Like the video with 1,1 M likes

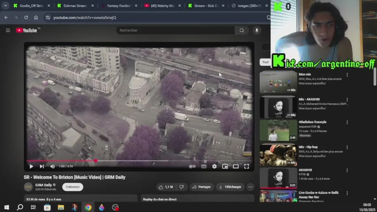click(166, 187)
